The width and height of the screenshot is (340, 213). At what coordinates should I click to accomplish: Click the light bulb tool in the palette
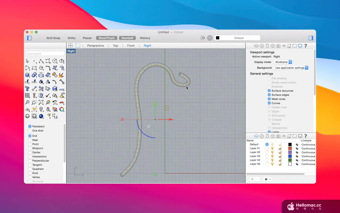pos(41,109)
